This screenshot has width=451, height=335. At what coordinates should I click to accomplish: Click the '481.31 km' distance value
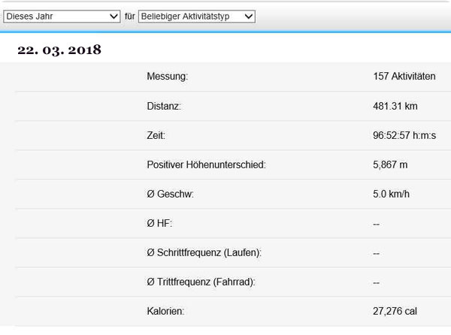(x=395, y=107)
